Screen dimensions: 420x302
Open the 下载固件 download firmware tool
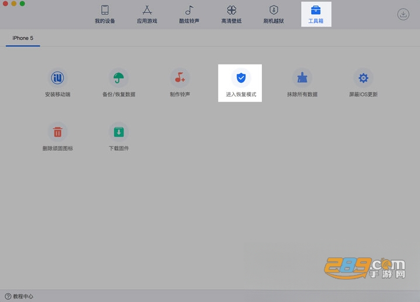click(x=119, y=137)
